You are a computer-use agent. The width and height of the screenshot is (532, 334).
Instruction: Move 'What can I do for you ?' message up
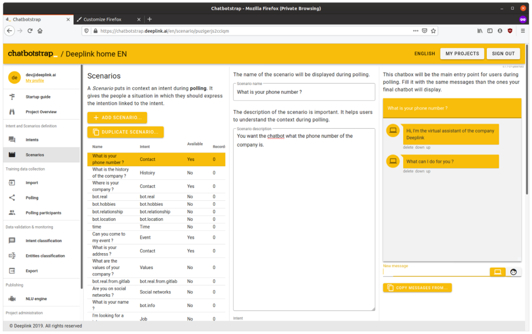428,171
